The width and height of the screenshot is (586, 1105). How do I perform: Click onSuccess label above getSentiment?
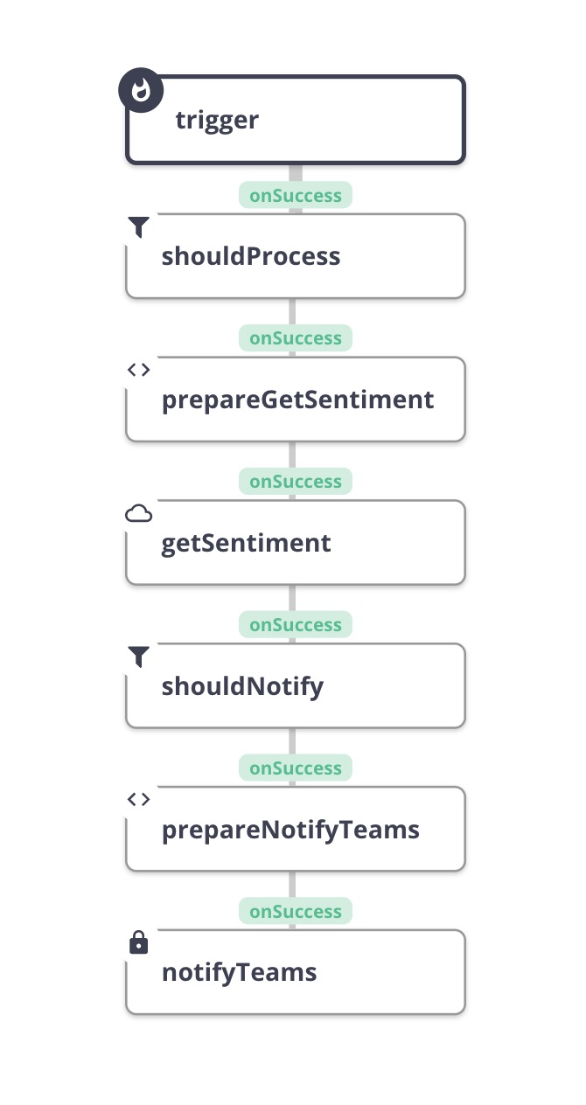pyautogui.click(x=296, y=482)
